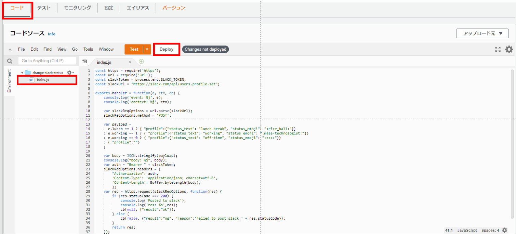Viewport: 516px width, 234px height.
Task: Click the Deploy button
Action: [166, 49]
